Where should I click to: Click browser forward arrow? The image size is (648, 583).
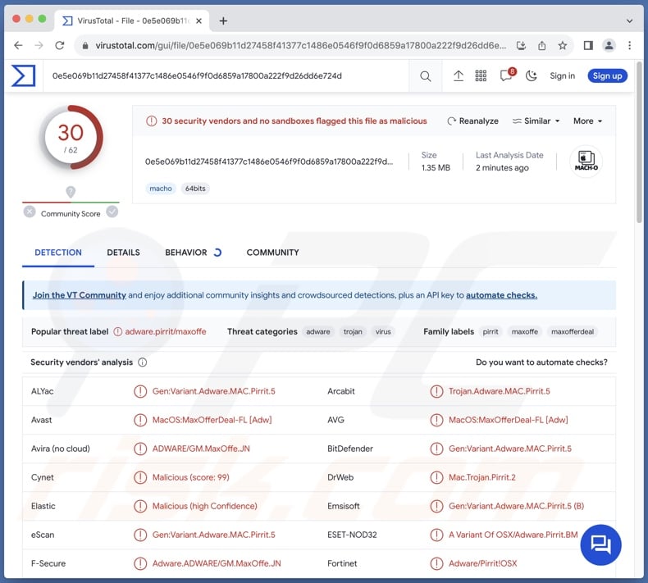(39, 45)
